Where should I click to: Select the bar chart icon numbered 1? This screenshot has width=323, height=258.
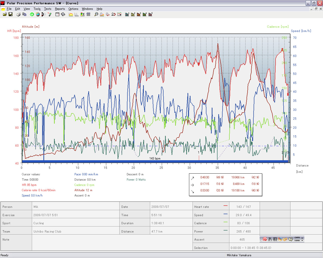[x=127, y=14]
